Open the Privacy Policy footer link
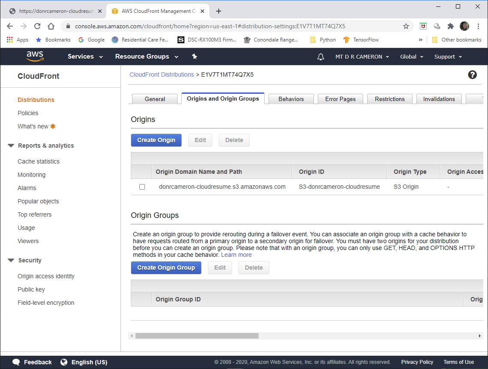The image size is (488, 369). (x=417, y=362)
